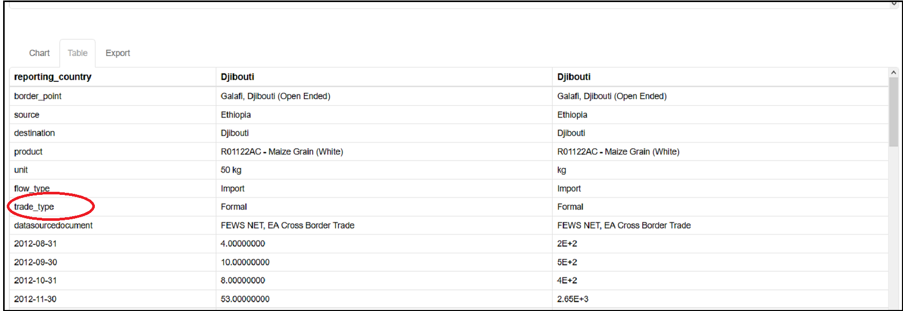
Task: Switch to the Chart tab
Action: tap(39, 53)
